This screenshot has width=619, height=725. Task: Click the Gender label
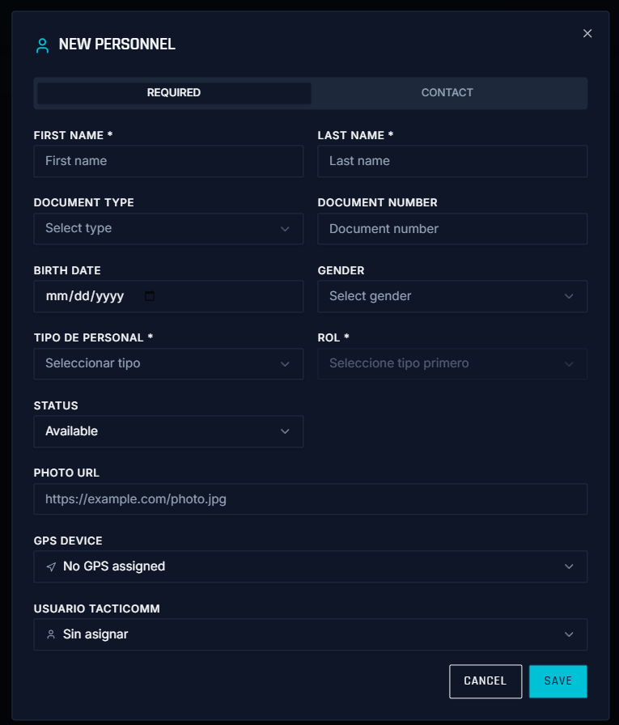[341, 270]
